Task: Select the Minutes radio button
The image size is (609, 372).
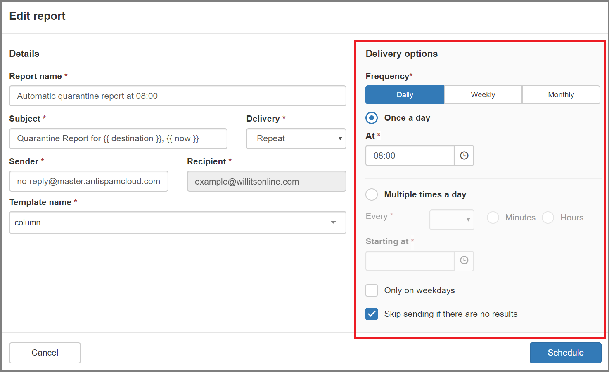Action: tap(493, 218)
